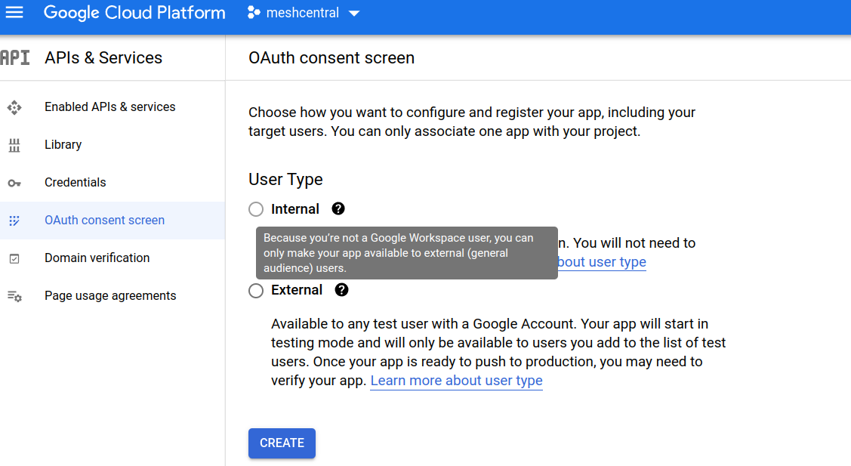Click the Domain verification checkbox icon
The width and height of the screenshot is (851, 466).
14,258
